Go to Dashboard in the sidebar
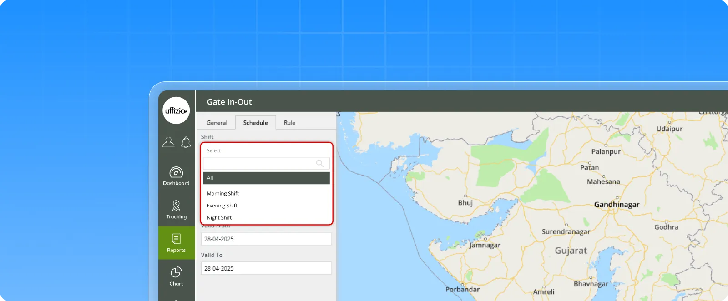 point(176,176)
